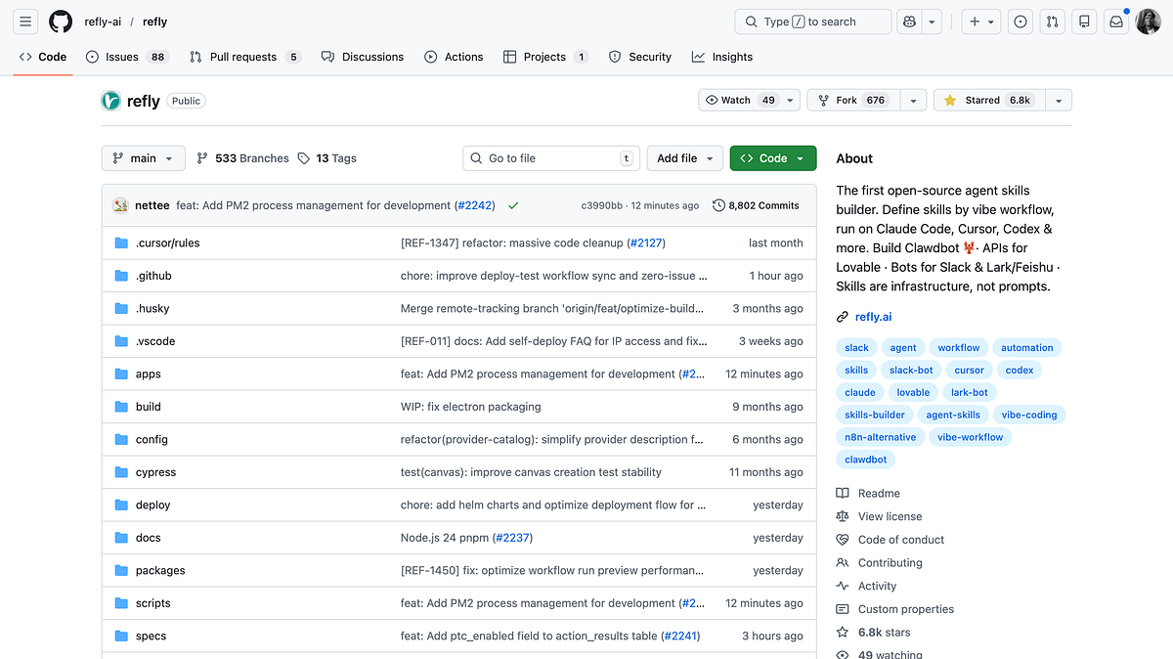Click the slack-bot topic tag
This screenshot has width=1173, height=659.
[x=911, y=370]
